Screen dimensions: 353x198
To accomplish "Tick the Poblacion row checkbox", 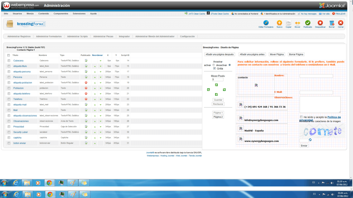I will [9, 88].
